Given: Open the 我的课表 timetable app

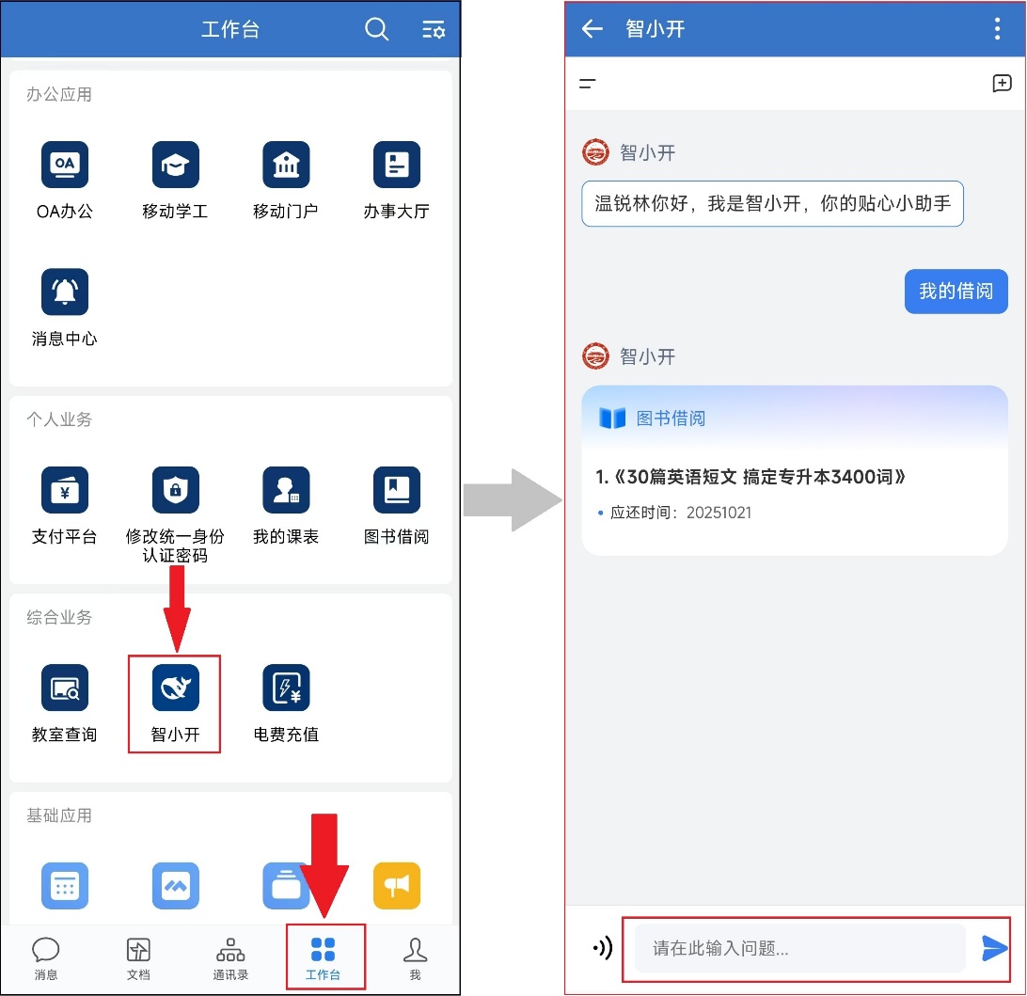Looking at the screenshot, I should pyautogui.click(x=286, y=490).
